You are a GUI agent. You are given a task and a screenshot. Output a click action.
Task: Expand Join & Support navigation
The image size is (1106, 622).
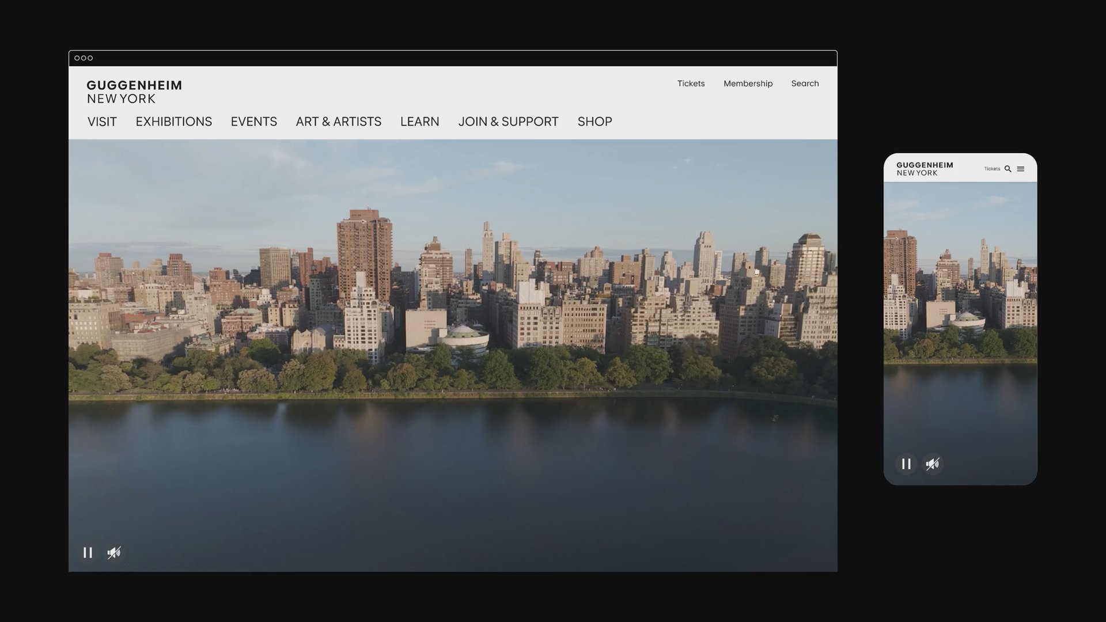[x=508, y=122]
